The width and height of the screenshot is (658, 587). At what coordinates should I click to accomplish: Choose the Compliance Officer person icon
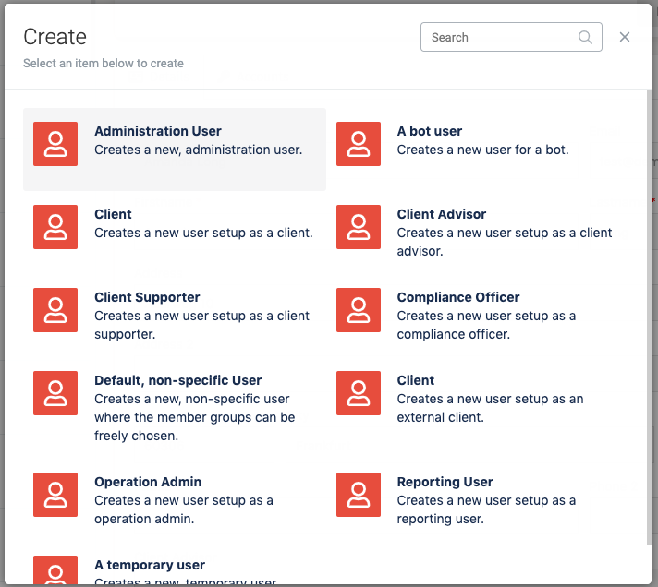(x=359, y=310)
